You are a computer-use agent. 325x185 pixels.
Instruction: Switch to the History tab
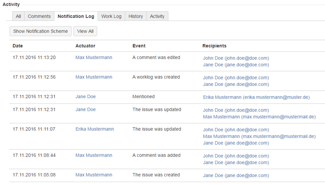click(136, 16)
